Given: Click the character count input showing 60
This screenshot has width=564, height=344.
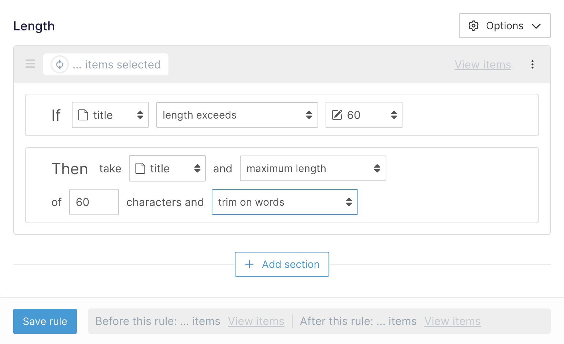Looking at the screenshot, I should point(94,202).
